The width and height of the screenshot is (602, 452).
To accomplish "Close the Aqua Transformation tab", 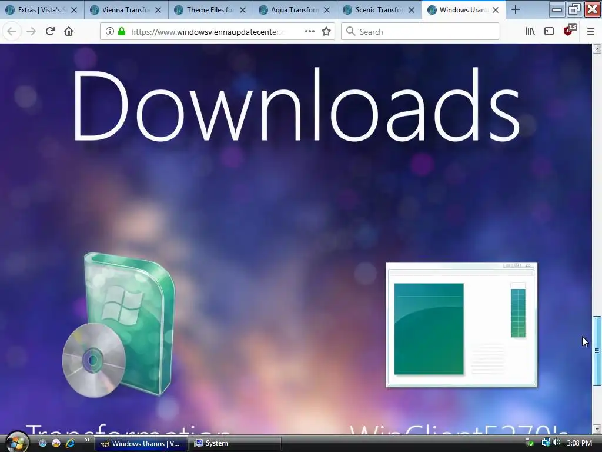I will (x=327, y=11).
